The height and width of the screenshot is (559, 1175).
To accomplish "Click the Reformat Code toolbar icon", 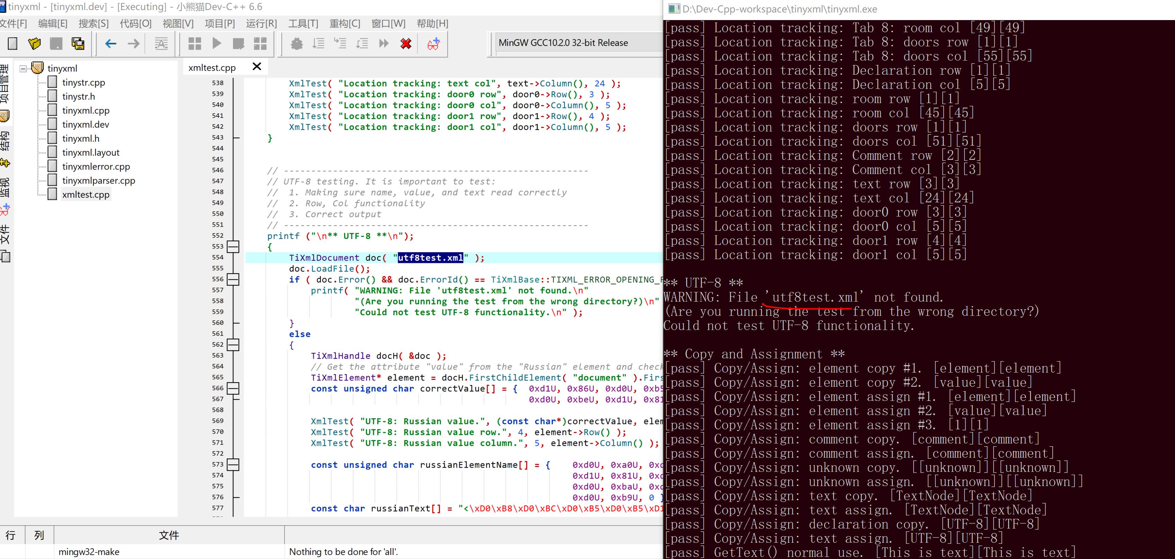I will (x=161, y=43).
